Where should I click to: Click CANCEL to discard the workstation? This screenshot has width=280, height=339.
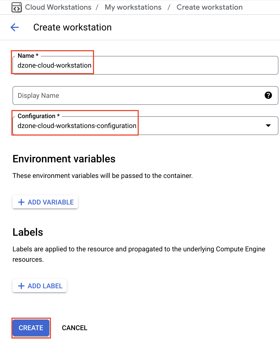75,328
